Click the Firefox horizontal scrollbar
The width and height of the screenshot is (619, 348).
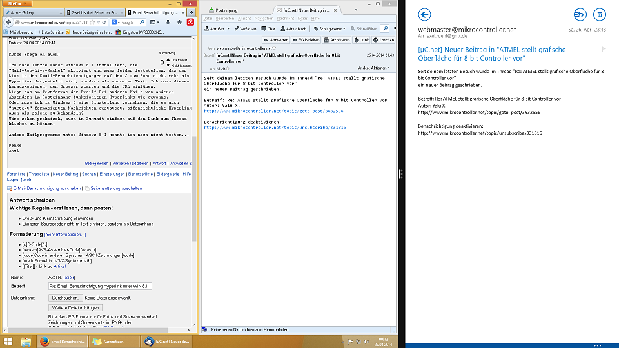coord(89,330)
